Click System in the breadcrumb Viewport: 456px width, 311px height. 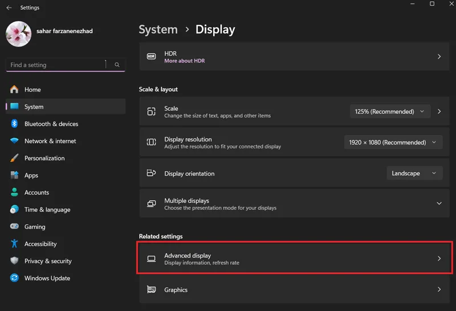coord(158,30)
